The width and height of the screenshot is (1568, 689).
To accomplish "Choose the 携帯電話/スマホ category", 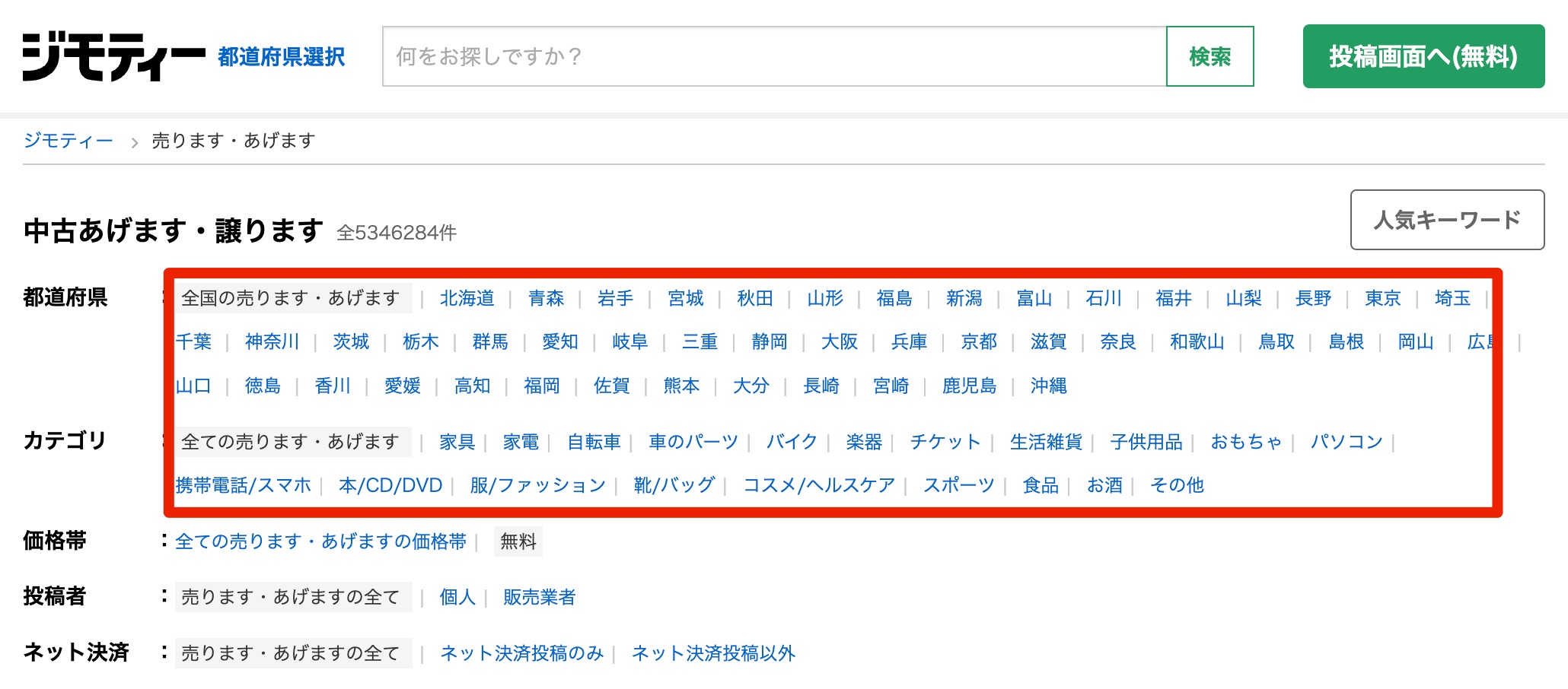I will pos(244,485).
